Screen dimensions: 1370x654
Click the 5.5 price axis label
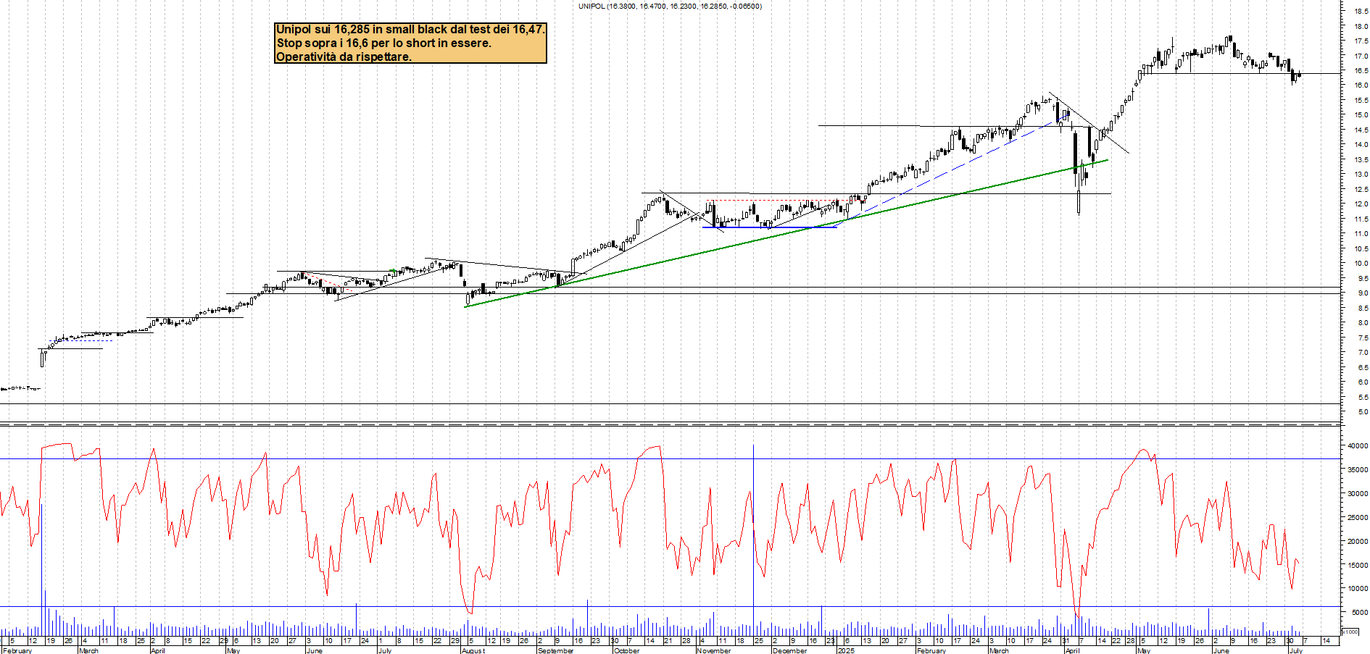(x=1363, y=398)
